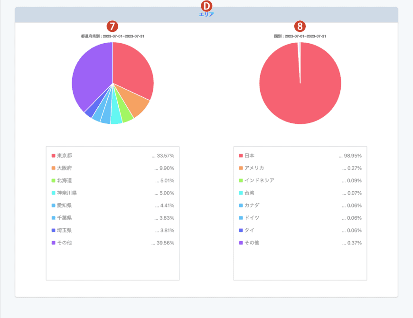The image size is (413, 318).
Task: Toggle 北海道 legend entry
Action: [64, 180]
